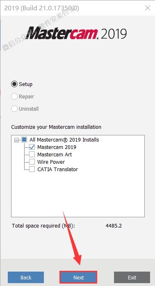
Task: Close the installer window
Action: (x=148, y=8)
